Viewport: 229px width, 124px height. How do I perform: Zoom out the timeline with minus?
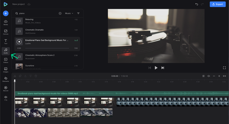pyautogui.click(x=214, y=76)
